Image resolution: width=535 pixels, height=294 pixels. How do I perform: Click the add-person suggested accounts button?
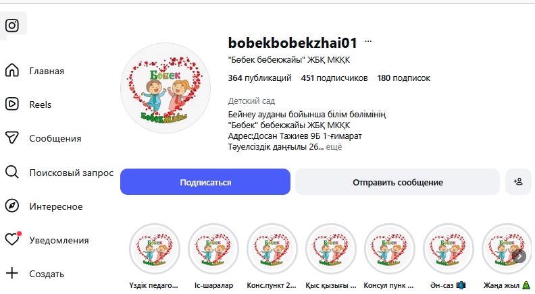pos(518,182)
